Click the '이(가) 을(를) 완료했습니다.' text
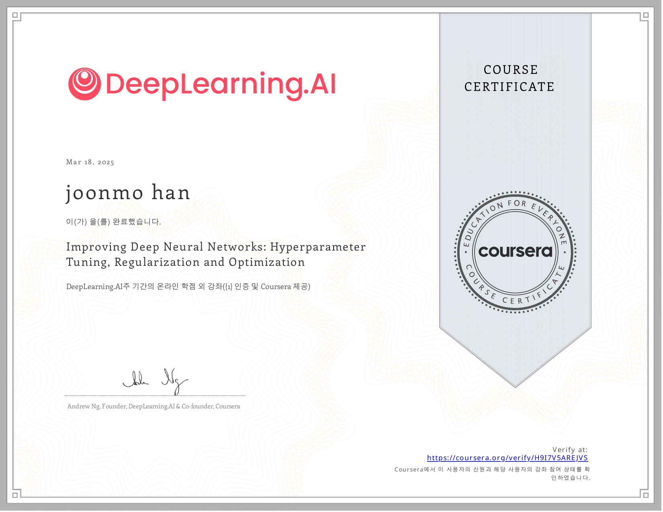 (113, 222)
